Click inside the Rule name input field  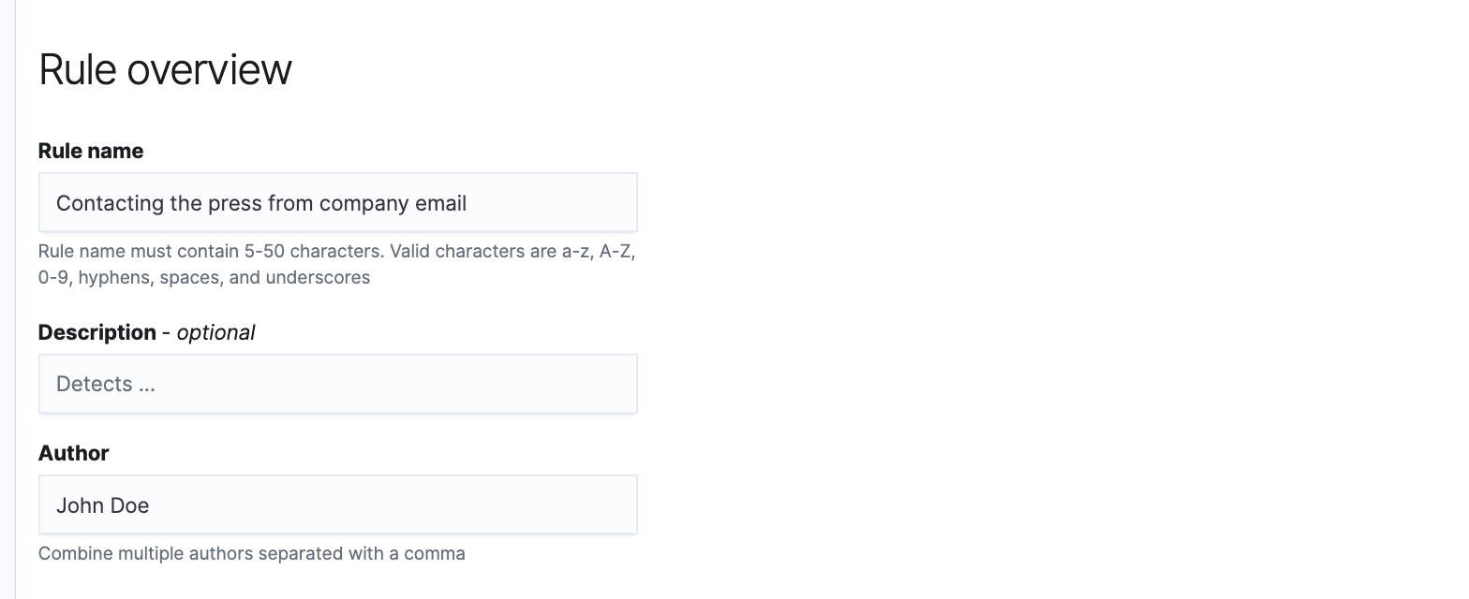pos(337,202)
